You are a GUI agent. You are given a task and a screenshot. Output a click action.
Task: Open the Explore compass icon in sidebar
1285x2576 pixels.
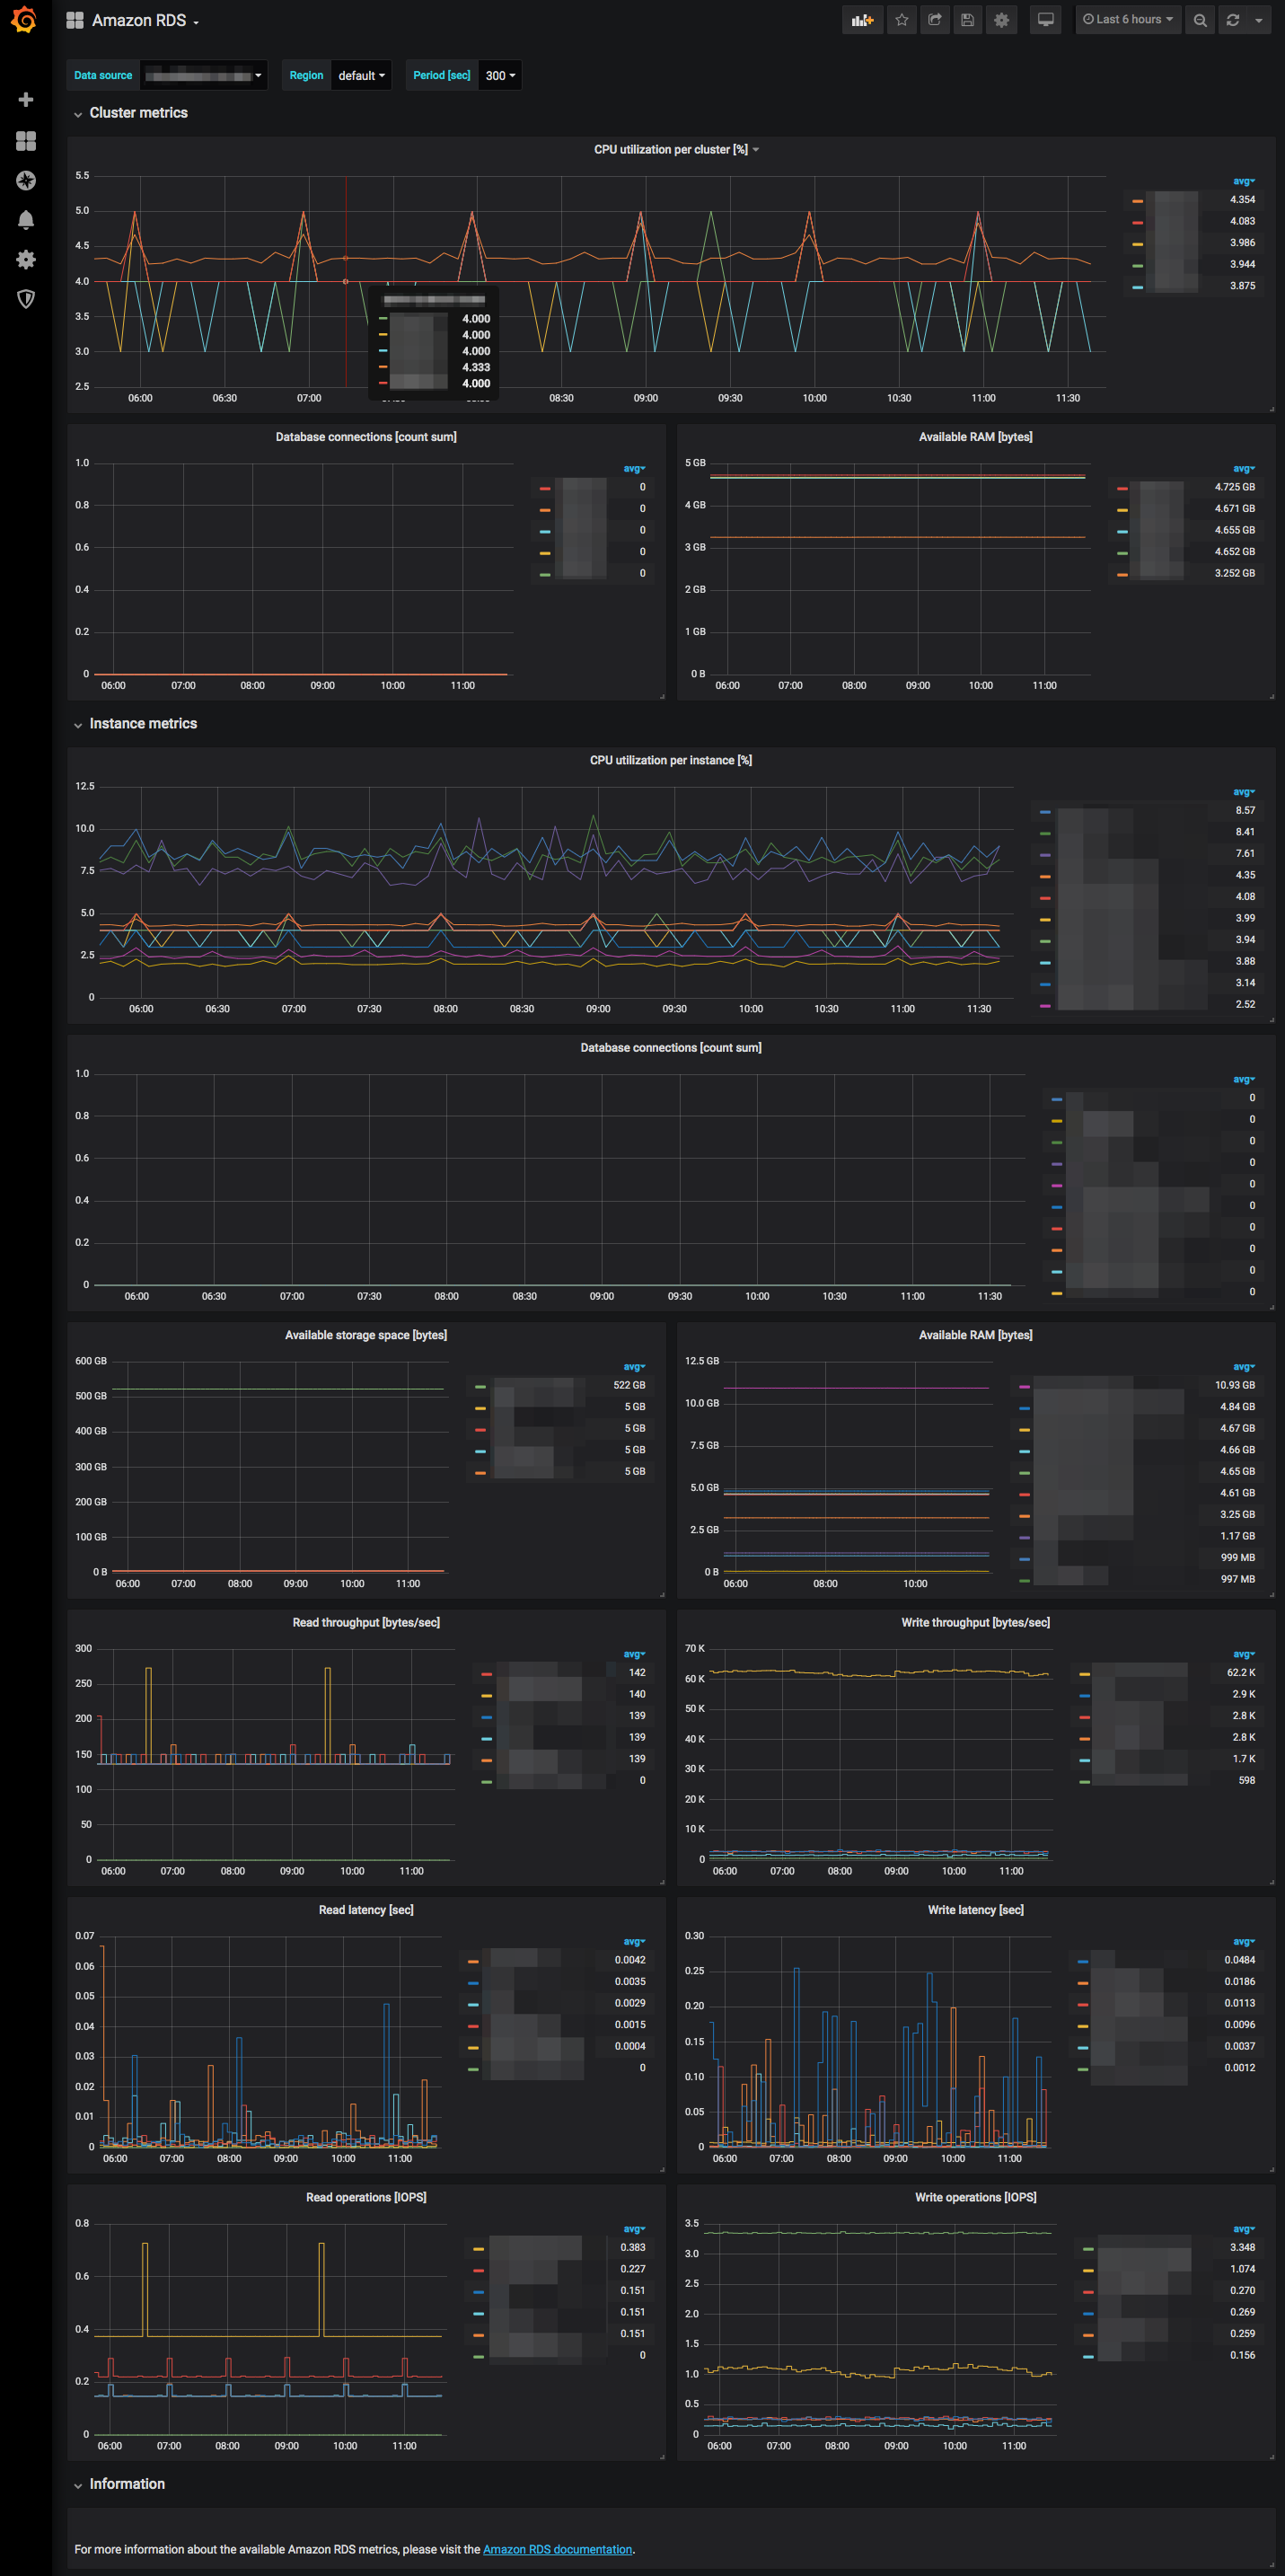click(26, 180)
